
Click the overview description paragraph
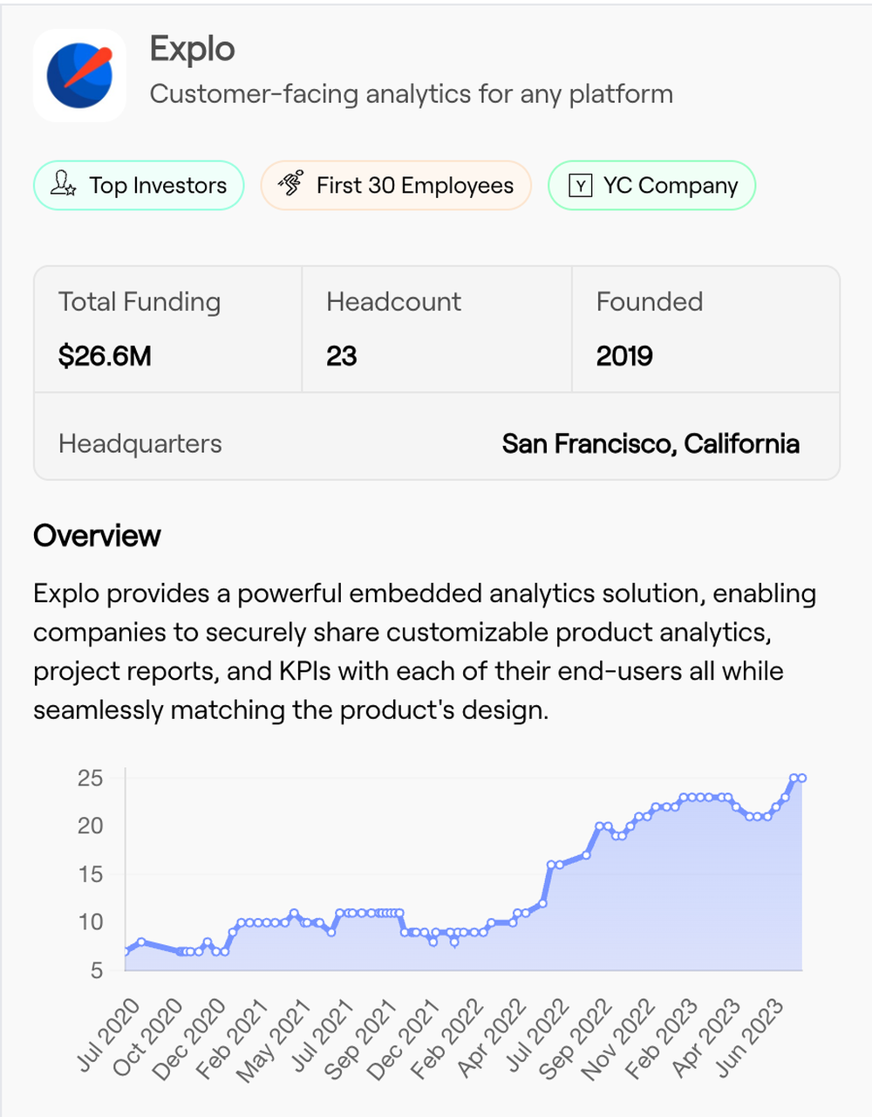425,652
